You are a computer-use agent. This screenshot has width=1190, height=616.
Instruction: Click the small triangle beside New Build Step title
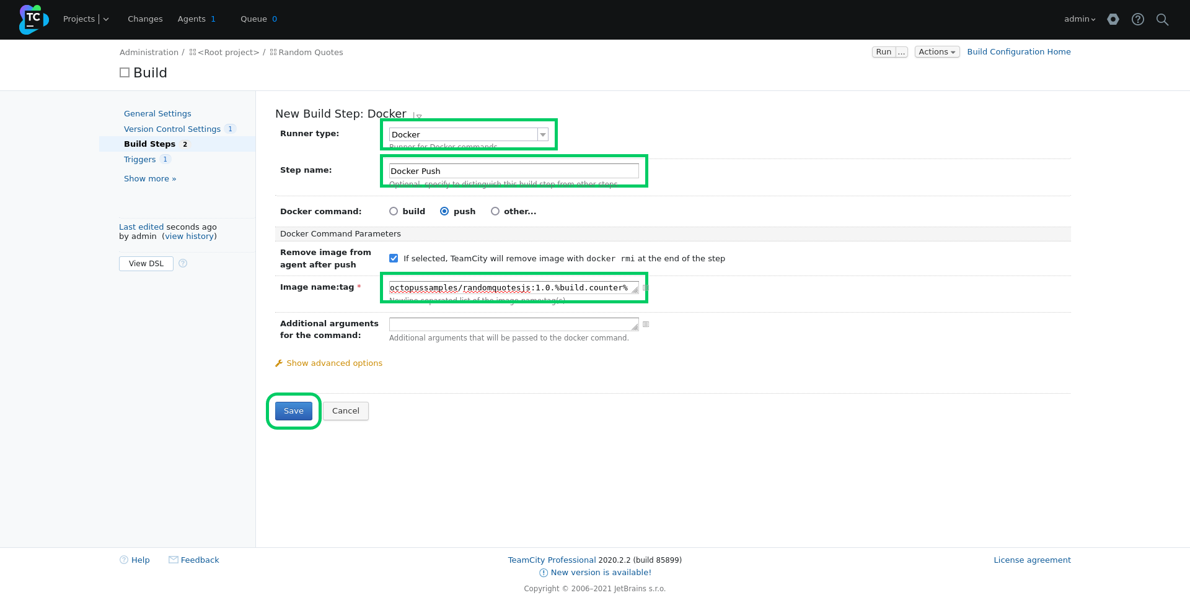[x=418, y=116]
